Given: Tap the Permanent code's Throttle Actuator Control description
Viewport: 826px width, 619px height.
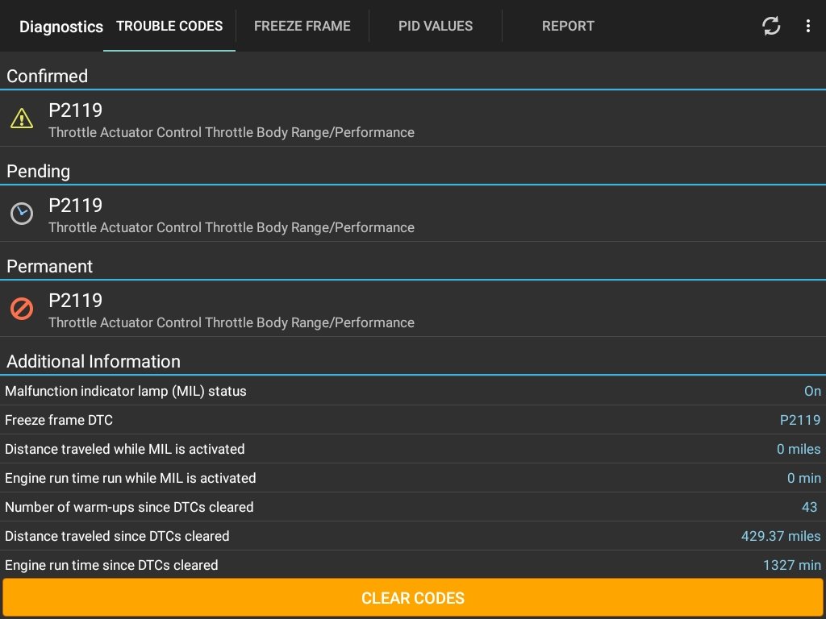Looking at the screenshot, I should click(232, 322).
